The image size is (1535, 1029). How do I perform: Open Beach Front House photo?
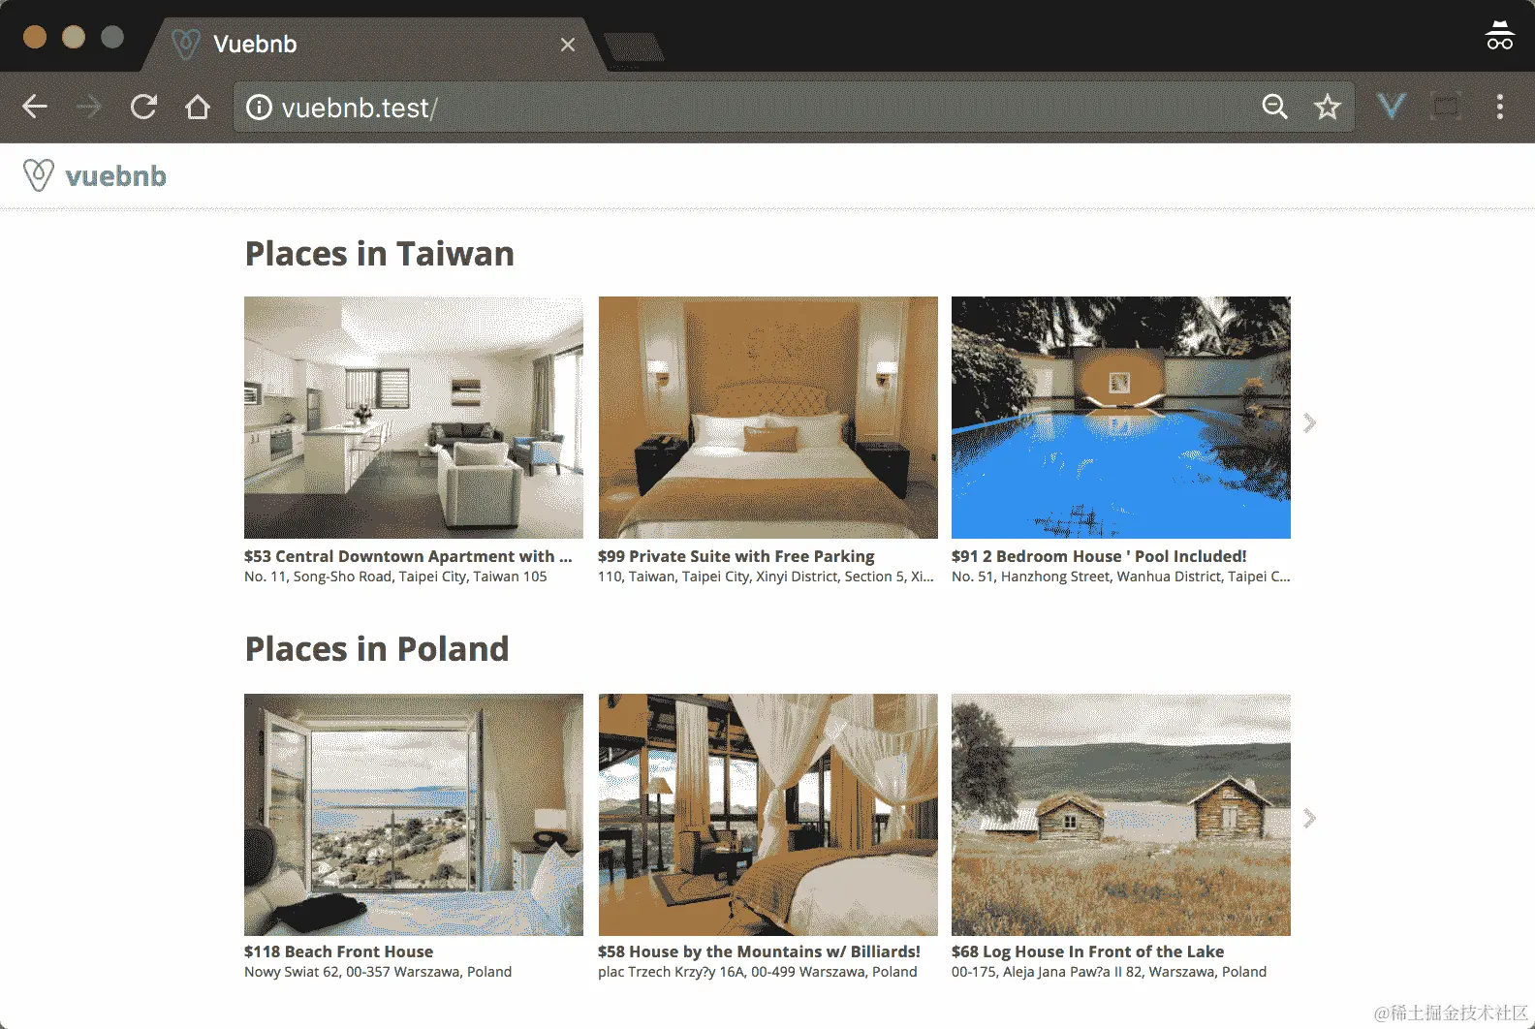pyautogui.click(x=414, y=815)
